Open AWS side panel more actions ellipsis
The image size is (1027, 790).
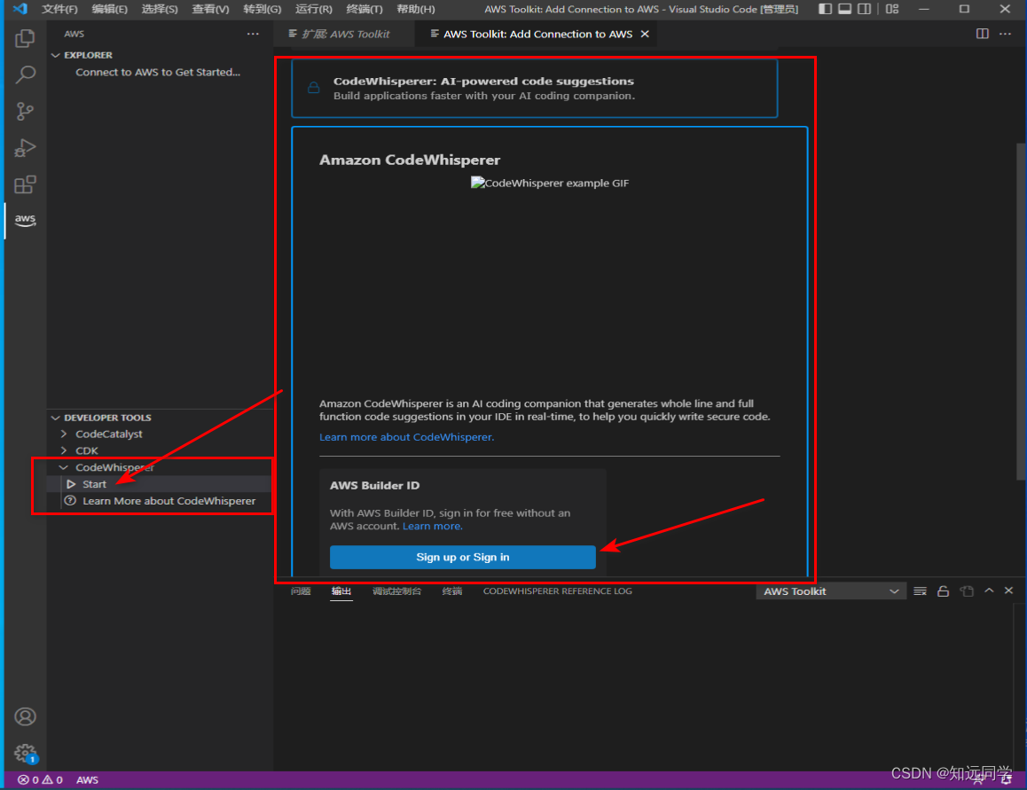pyautogui.click(x=253, y=34)
